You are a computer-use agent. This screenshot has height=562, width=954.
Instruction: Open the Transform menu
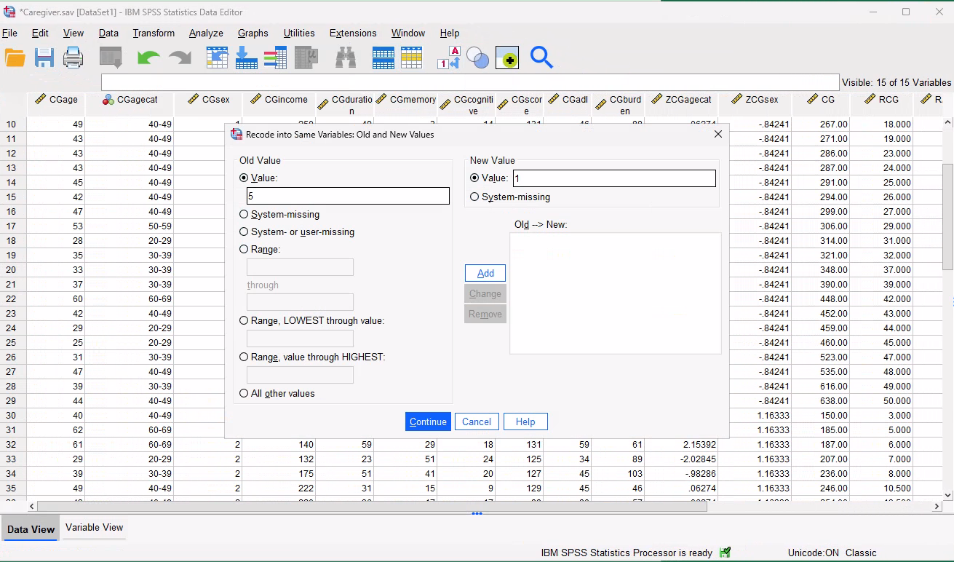click(154, 33)
